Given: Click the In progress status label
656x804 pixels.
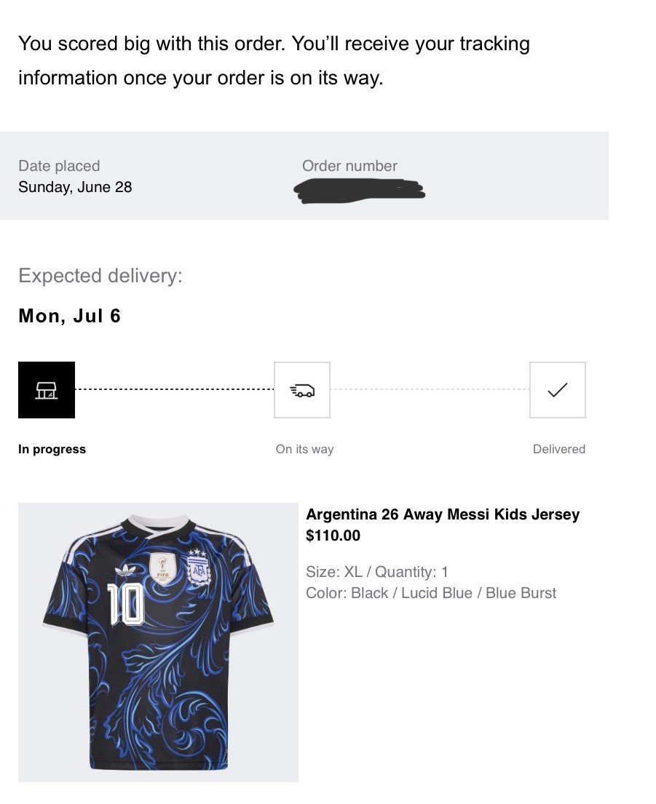Looking at the screenshot, I should (52, 449).
